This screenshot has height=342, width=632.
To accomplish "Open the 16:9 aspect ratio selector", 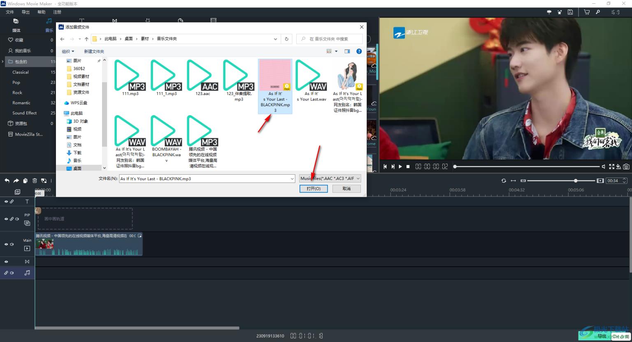I will click(x=616, y=12).
